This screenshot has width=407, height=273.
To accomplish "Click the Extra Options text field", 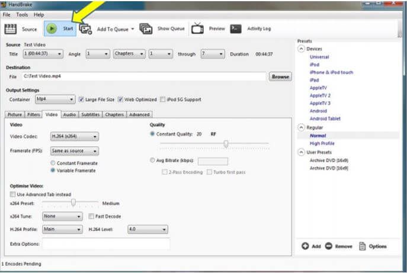I will tap(106, 244).
